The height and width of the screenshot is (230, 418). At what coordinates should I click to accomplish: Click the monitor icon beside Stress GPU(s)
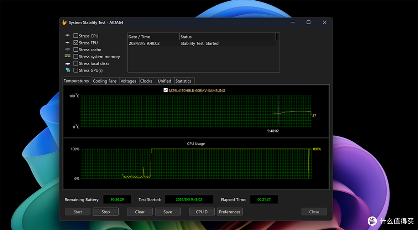coord(68,70)
